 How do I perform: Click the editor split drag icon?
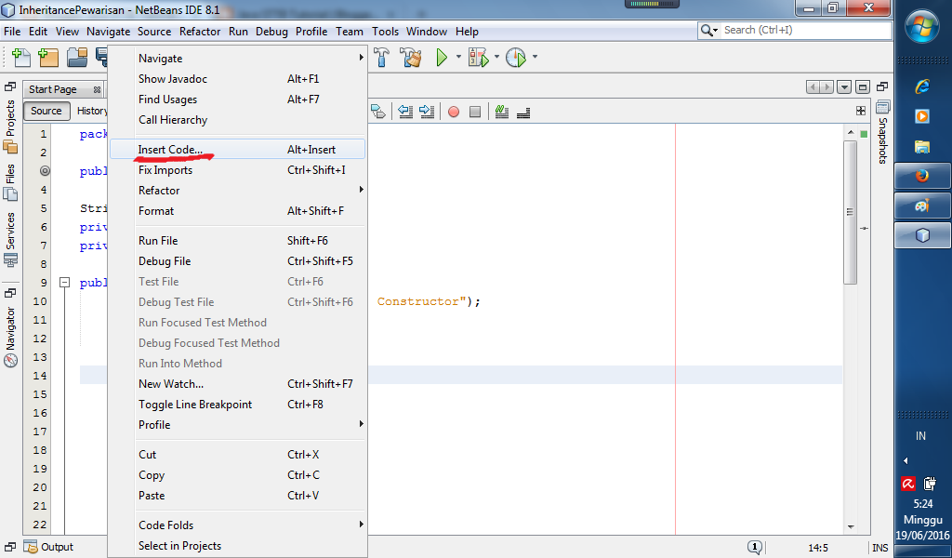[860, 111]
